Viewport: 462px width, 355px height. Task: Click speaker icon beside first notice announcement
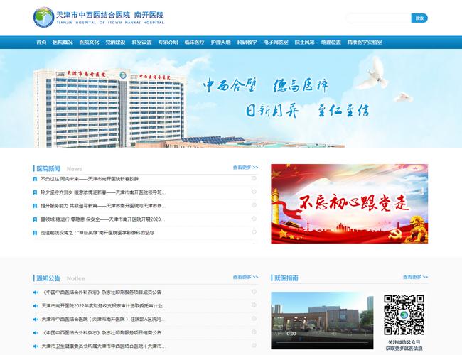tap(35, 292)
